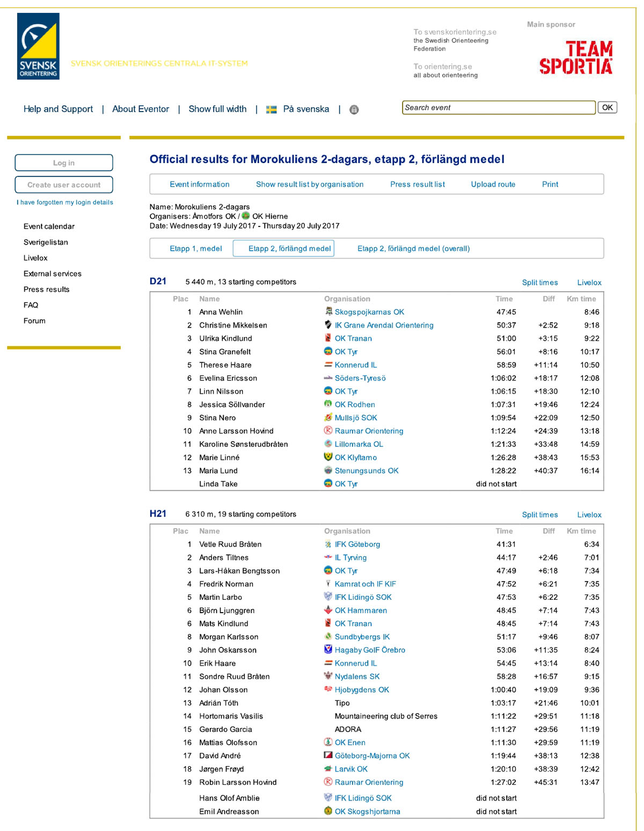The image size is (644, 831).
Task: Open the Help and Support menu link
Action: (x=58, y=109)
